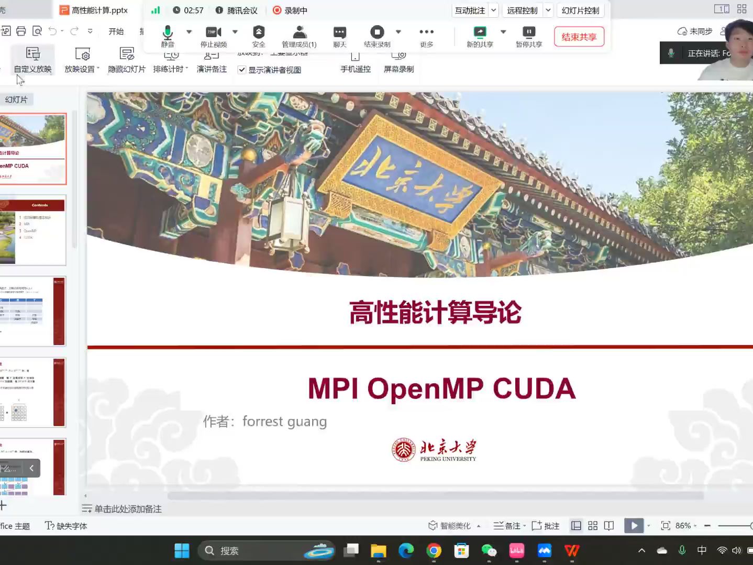Open Windows Start button
This screenshot has width=753, height=565.
182,551
